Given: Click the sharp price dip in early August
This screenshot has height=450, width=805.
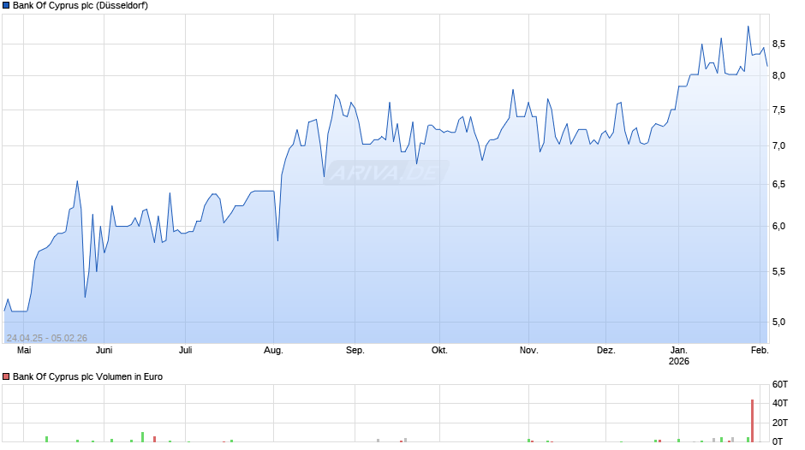Looking at the screenshot, I should pyautogui.click(x=277, y=240).
